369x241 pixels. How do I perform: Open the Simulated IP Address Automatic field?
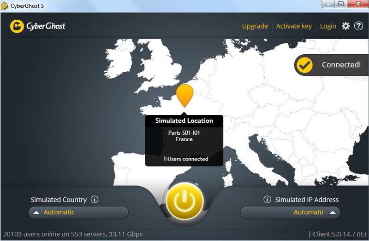pyautogui.click(x=290, y=212)
